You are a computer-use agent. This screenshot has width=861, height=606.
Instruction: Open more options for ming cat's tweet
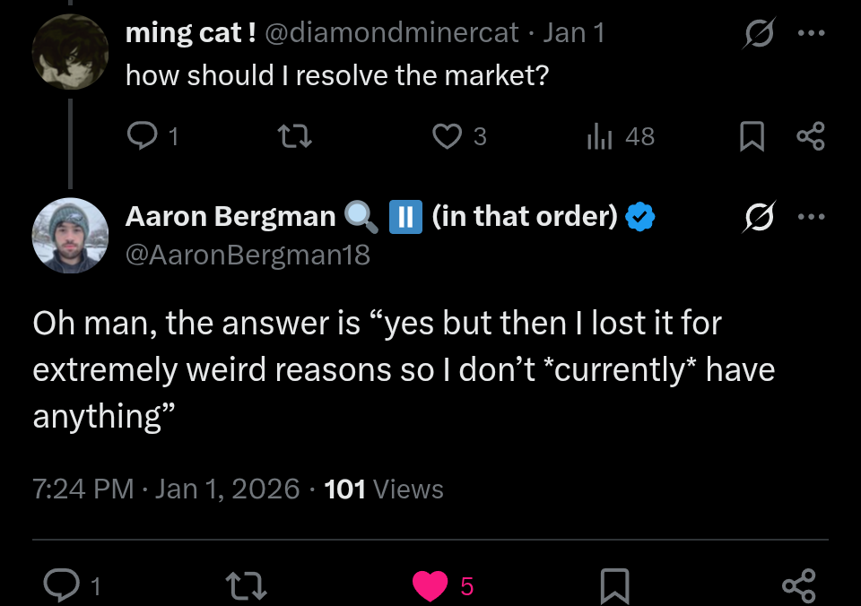(810, 33)
